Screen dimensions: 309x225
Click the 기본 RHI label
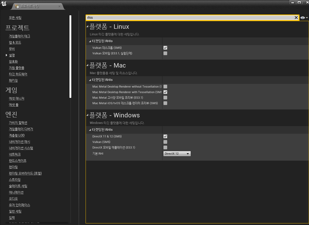pos(98,154)
